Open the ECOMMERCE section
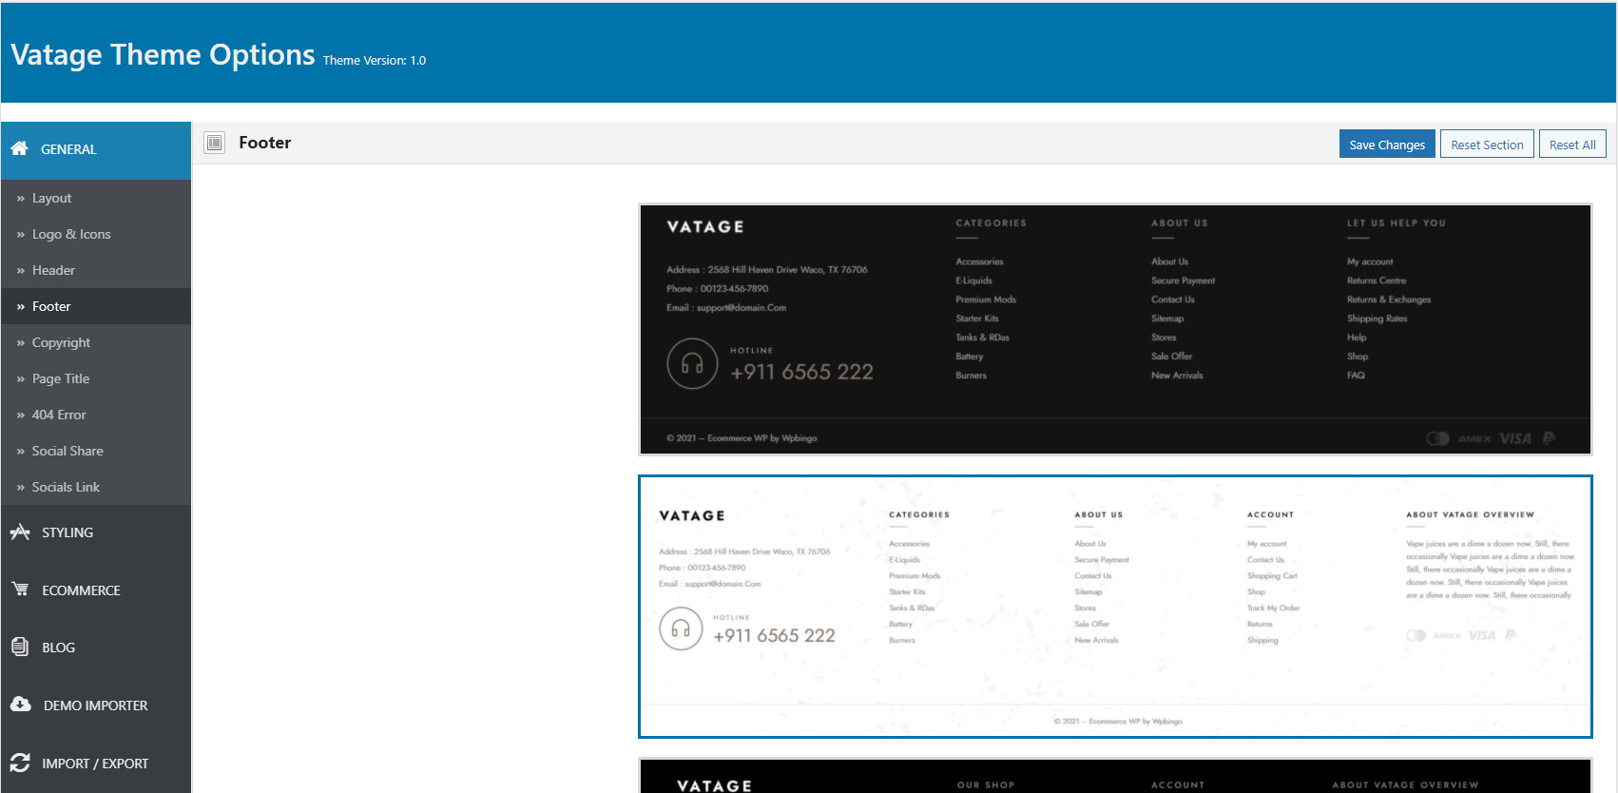1618x793 pixels. (x=96, y=590)
